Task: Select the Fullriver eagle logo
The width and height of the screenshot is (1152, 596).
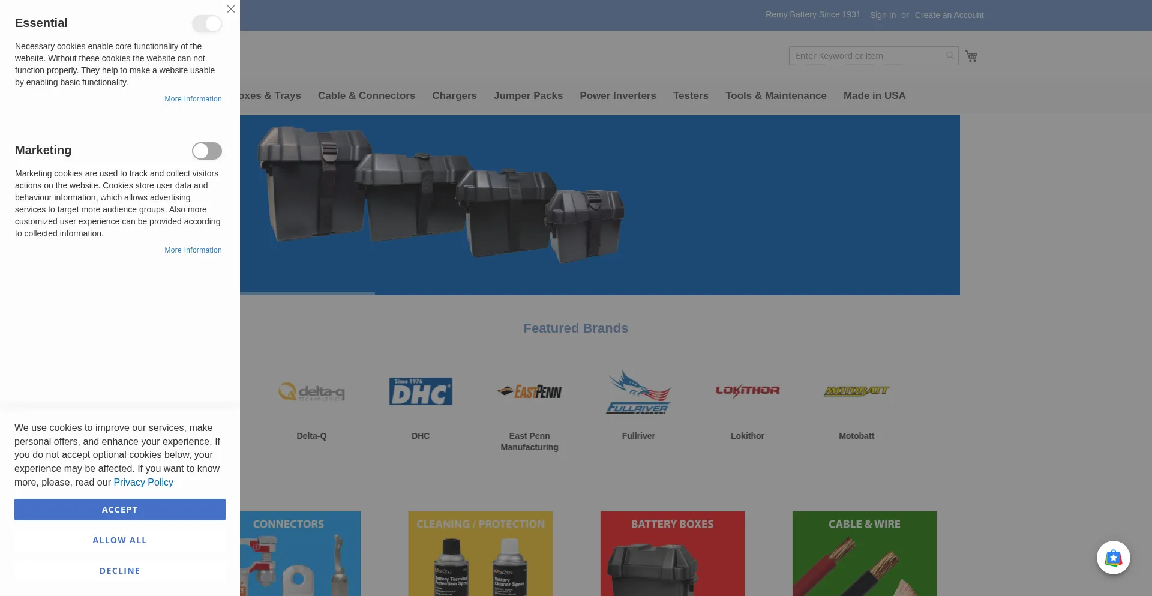Action: coord(638,392)
